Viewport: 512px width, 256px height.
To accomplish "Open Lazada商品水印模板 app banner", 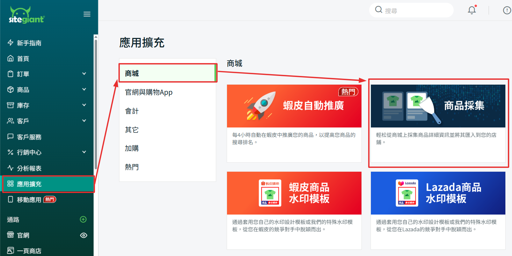I will (x=438, y=193).
